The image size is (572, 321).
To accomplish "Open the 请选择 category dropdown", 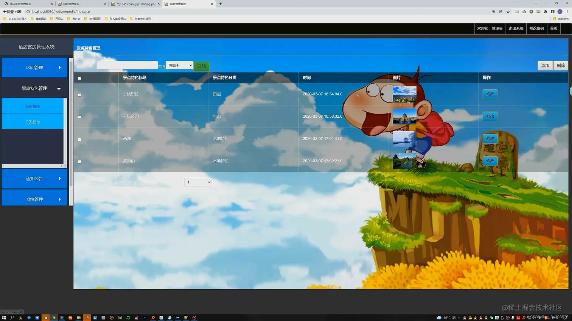I will tap(179, 65).
